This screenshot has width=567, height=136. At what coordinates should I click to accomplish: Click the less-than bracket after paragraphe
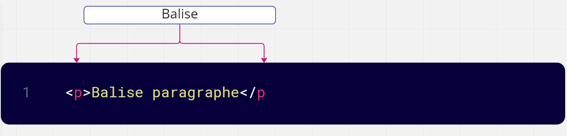(x=243, y=93)
